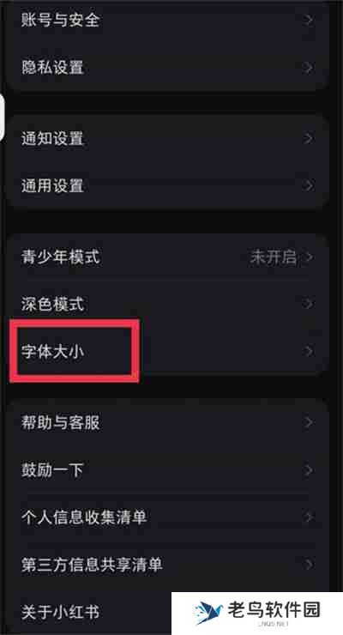Viewport: 343px width, 635px height.
Task: Tap the arrow next to 字体大小
Action: click(x=309, y=351)
